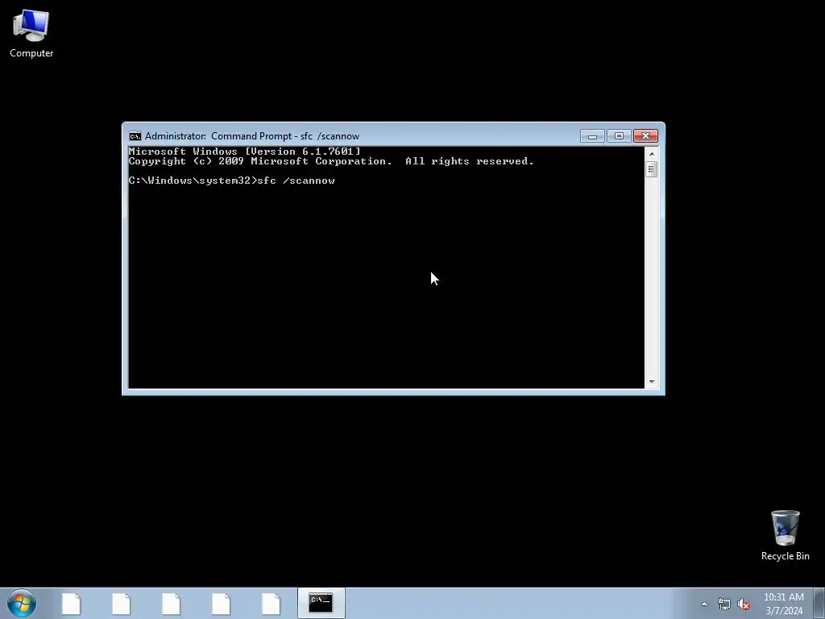Image resolution: width=825 pixels, height=619 pixels.
Task: Click the Command Prompt title bar icon
Action: click(x=135, y=136)
